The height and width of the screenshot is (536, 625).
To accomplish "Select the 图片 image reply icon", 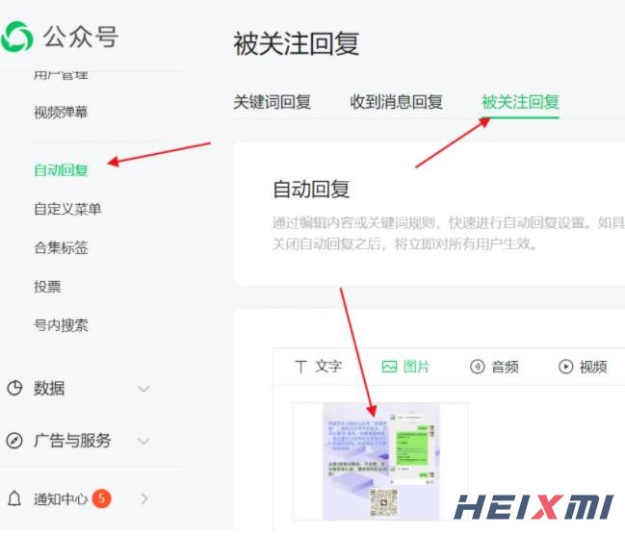I will [x=389, y=367].
